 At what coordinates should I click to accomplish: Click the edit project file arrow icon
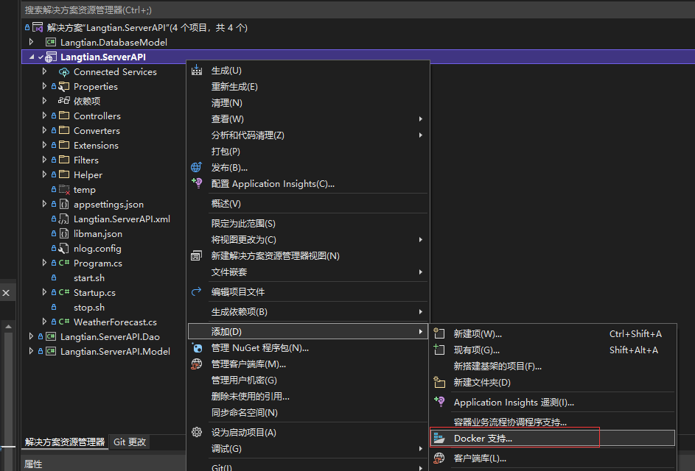[196, 291]
